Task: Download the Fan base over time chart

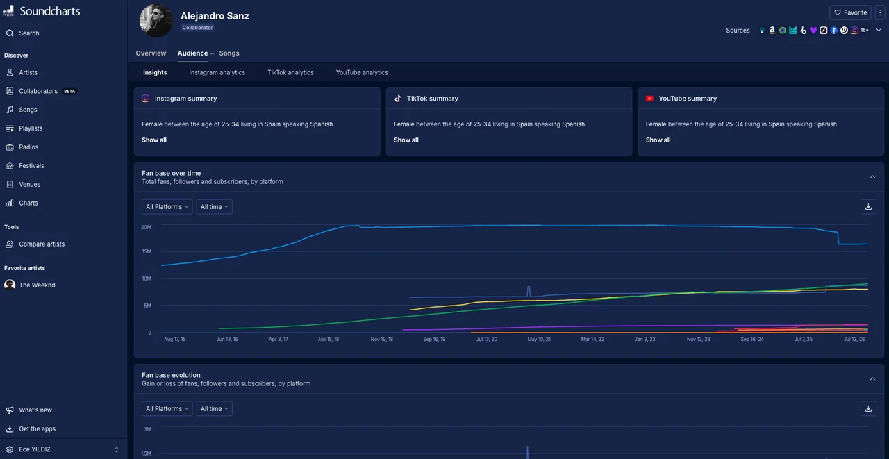Action: pyautogui.click(x=868, y=207)
